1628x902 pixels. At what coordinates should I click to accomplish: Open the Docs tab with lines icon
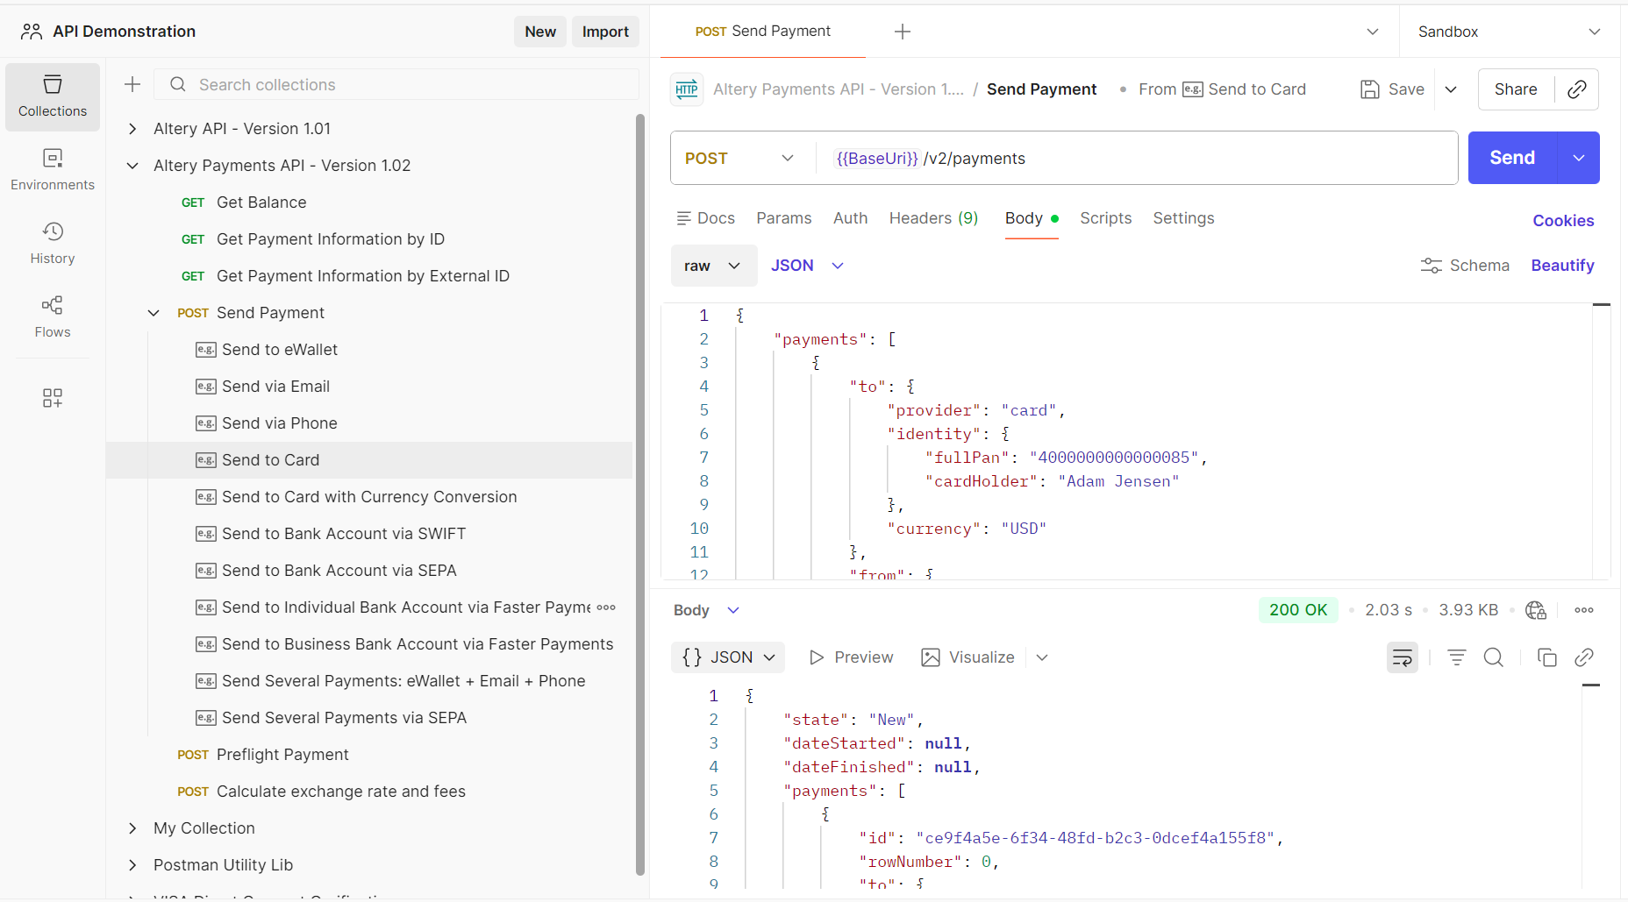click(706, 218)
